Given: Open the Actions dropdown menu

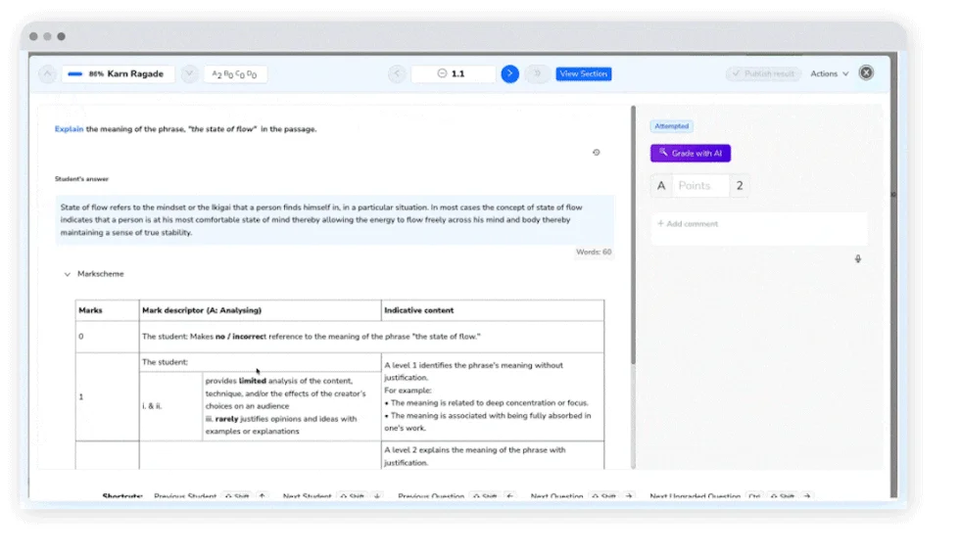Looking at the screenshot, I should pos(829,74).
